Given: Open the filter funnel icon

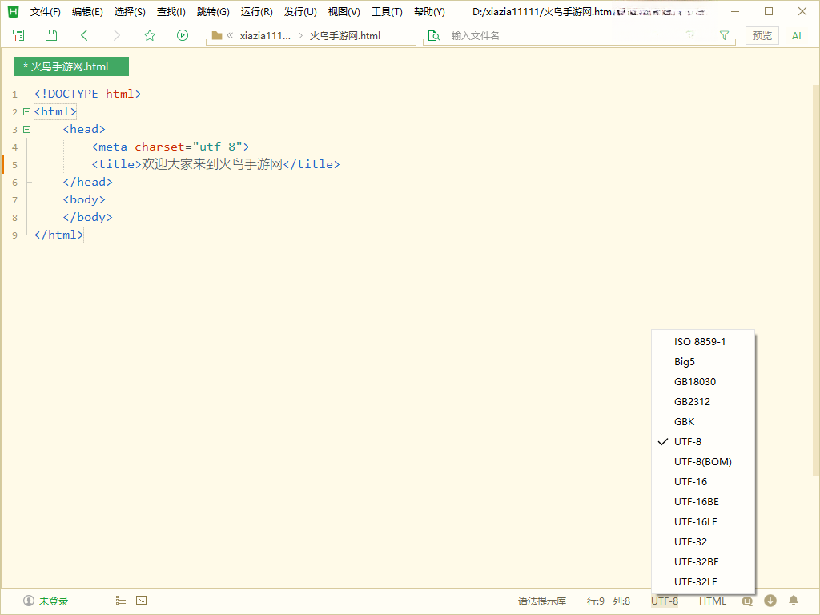Looking at the screenshot, I should [x=724, y=35].
